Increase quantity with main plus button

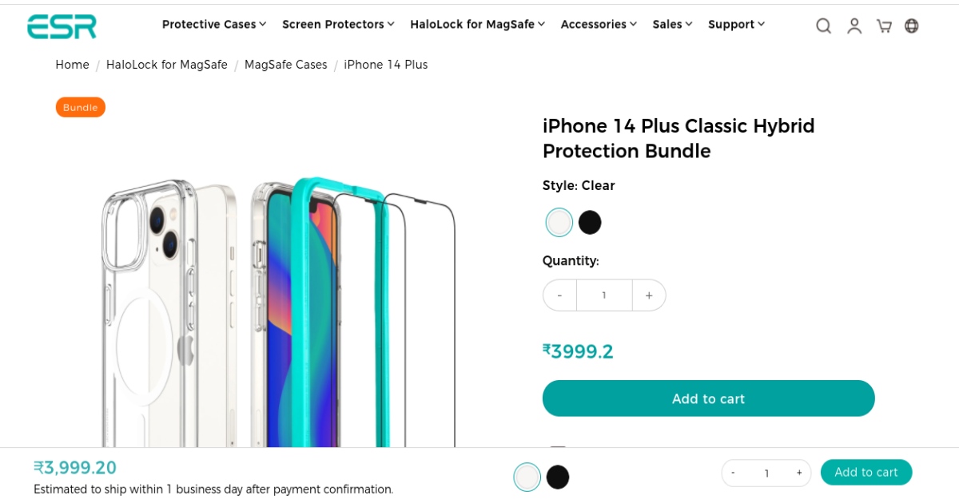(649, 295)
